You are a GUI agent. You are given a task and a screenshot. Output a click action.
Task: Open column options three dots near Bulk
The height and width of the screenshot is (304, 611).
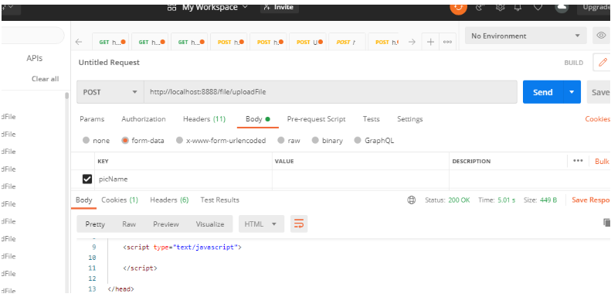pos(578,161)
